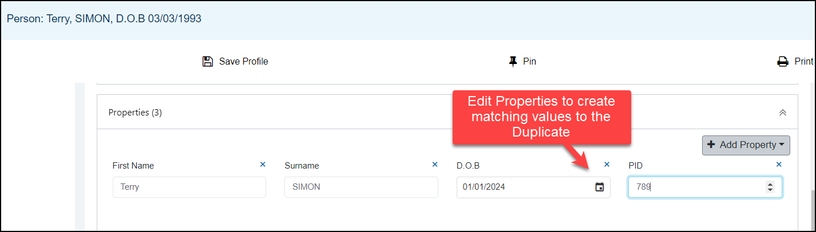Image resolution: width=816 pixels, height=232 pixels.
Task: Remove the First Name property
Action: (263, 165)
